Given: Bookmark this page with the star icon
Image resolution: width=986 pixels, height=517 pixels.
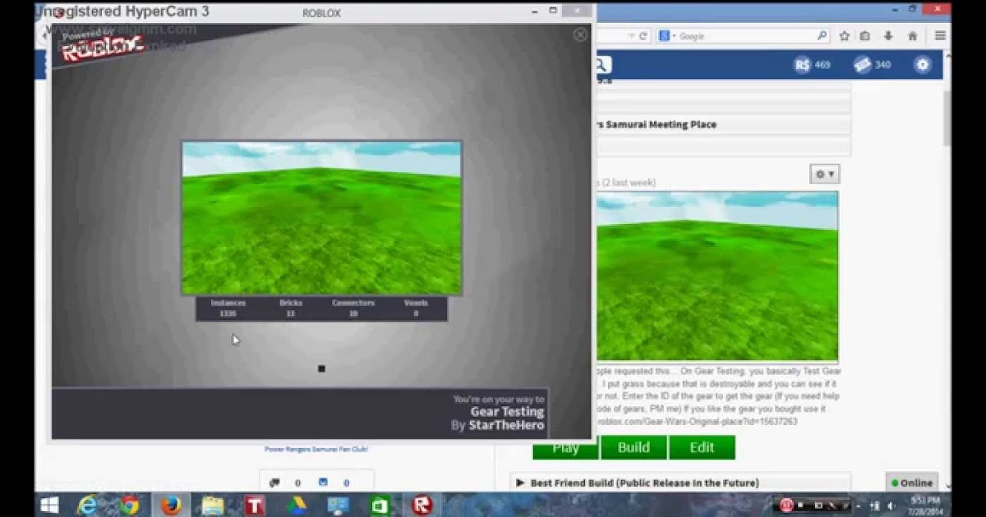Looking at the screenshot, I should pyautogui.click(x=845, y=36).
